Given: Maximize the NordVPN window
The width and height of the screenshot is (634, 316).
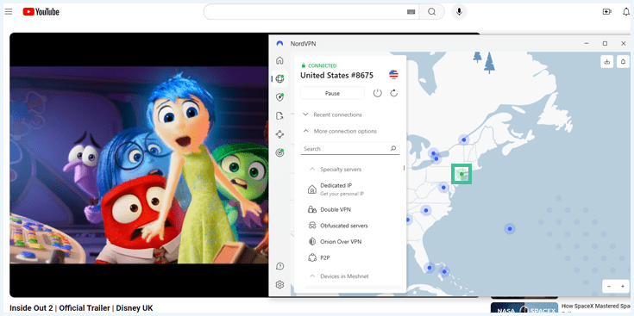Looking at the screenshot, I should pyautogui.click(x=605, y=44).
